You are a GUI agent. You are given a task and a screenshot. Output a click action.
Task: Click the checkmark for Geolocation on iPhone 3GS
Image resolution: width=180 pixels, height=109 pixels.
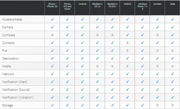point(67,58)
